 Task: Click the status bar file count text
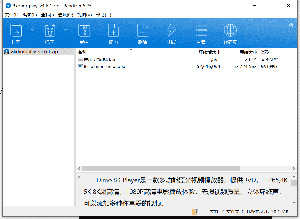pyautogui.click(x=249, y=211)
